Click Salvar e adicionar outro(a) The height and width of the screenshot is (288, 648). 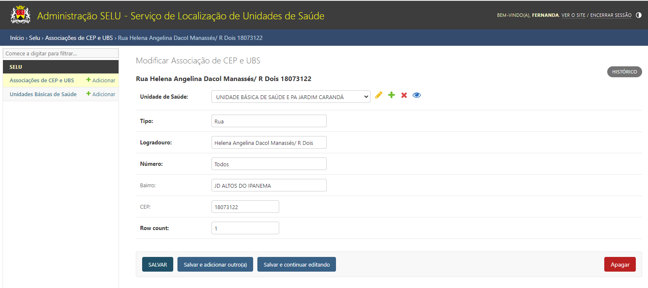pos(215,264)
